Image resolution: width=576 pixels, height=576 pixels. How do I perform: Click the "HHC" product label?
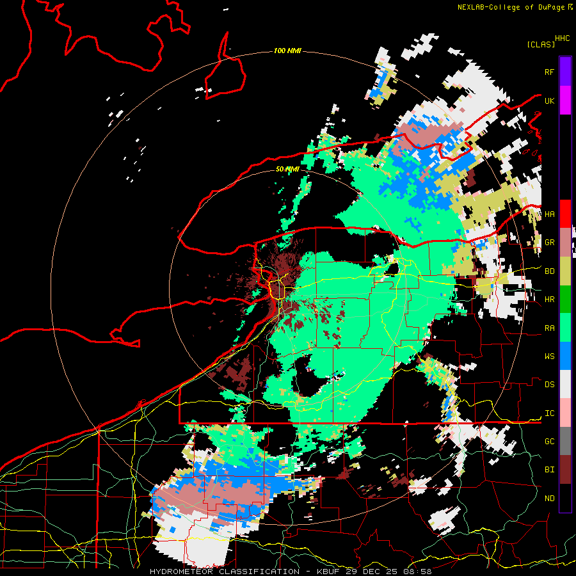[x=563, y=38]
